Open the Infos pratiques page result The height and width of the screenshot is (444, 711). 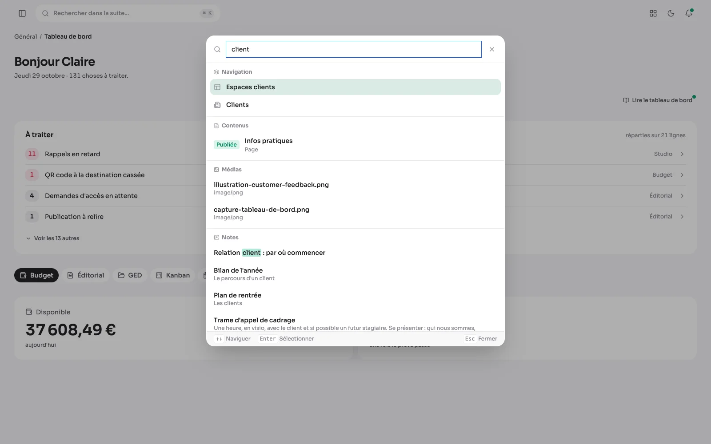355,145
